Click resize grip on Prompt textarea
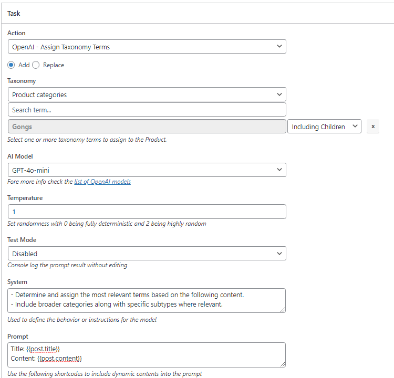This screenshot has width=394, height=378. coord(283,364)
